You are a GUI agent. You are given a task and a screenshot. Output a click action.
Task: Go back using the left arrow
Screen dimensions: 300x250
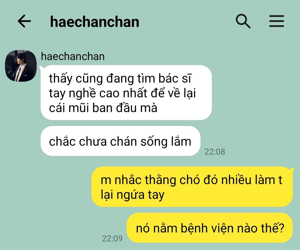pyautogui.click(x=24, y=21)
